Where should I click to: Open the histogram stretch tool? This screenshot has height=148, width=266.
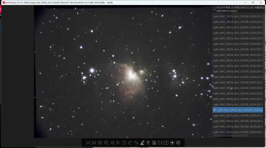pyautogui.click(x=142, y=143)
